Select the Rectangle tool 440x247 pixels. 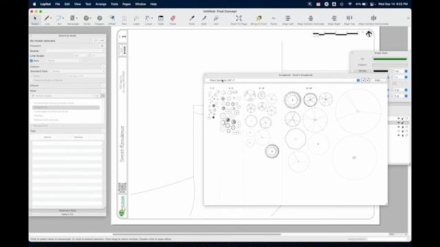(72, 19)
